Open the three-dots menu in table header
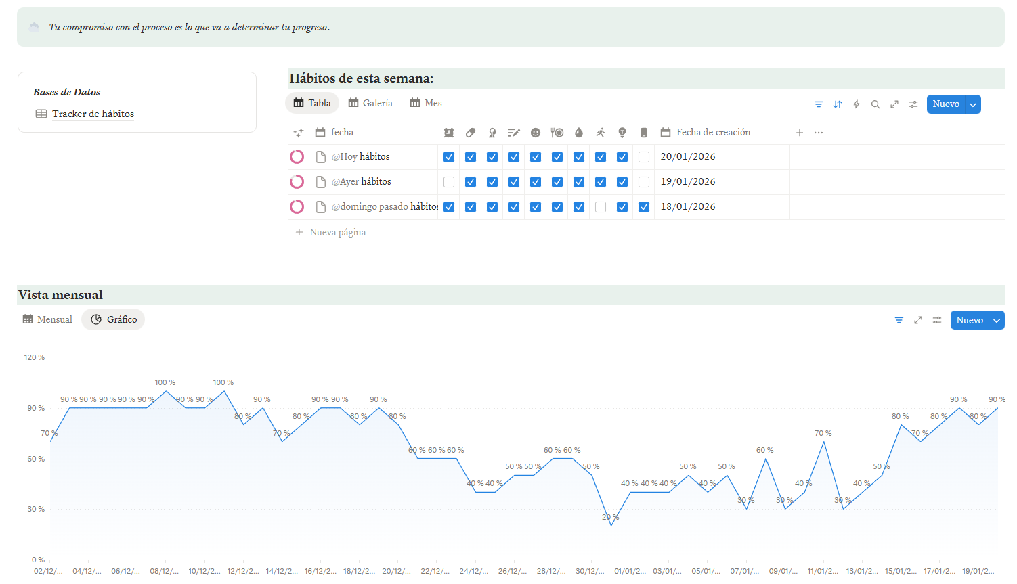1017x584 pixels. (x=819, y=133)
